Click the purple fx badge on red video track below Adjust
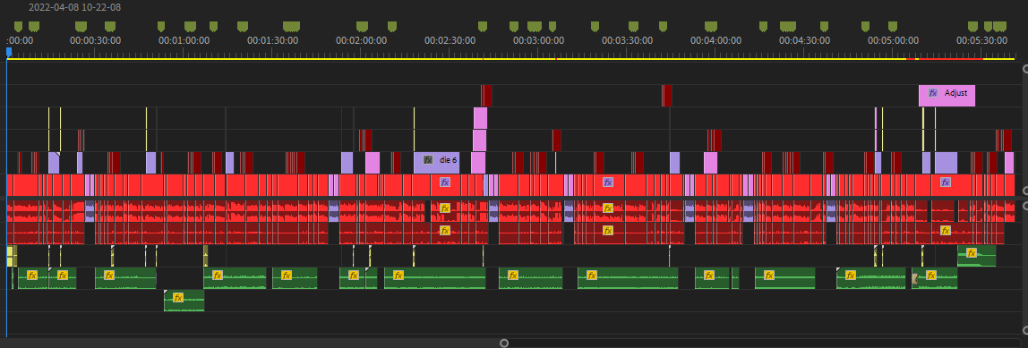Viewport: 1028px width, 348px height. 946,182
